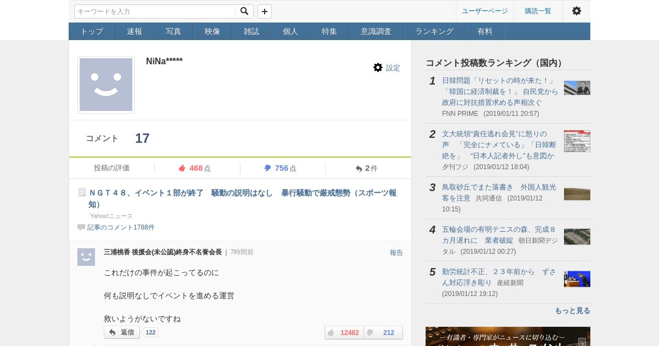
Task: Select the 写真 tab
Action: click(x=174, y=31)
